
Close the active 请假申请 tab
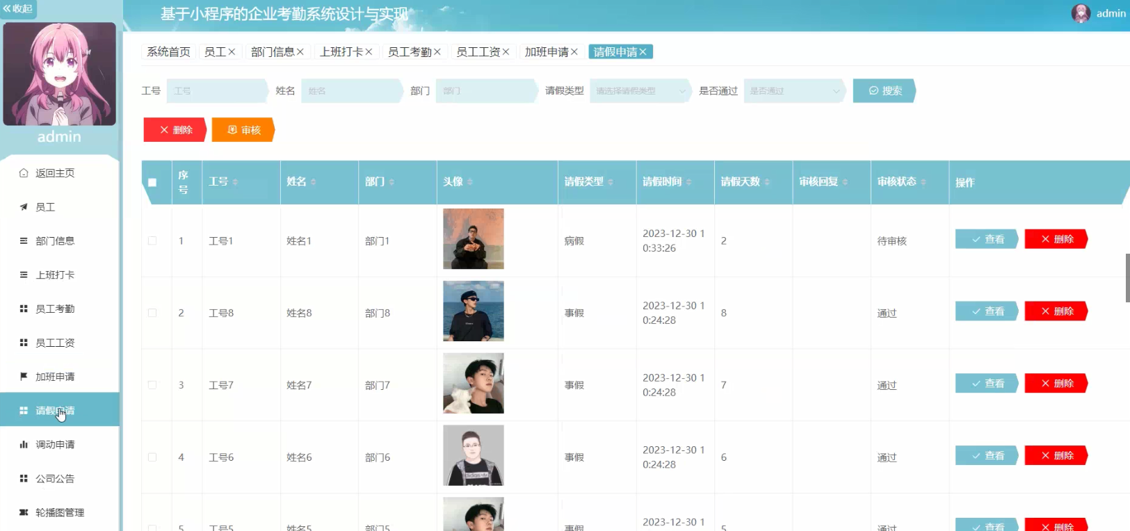tap(643, 52)
